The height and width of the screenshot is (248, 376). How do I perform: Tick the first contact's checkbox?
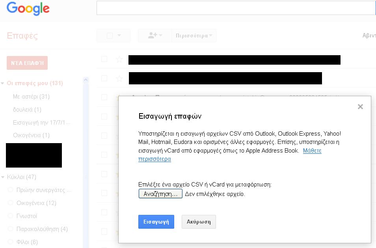(104, 59)
